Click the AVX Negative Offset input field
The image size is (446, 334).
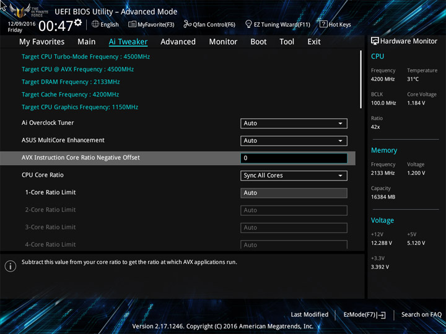pyautogui.click(x=294, y=158)
